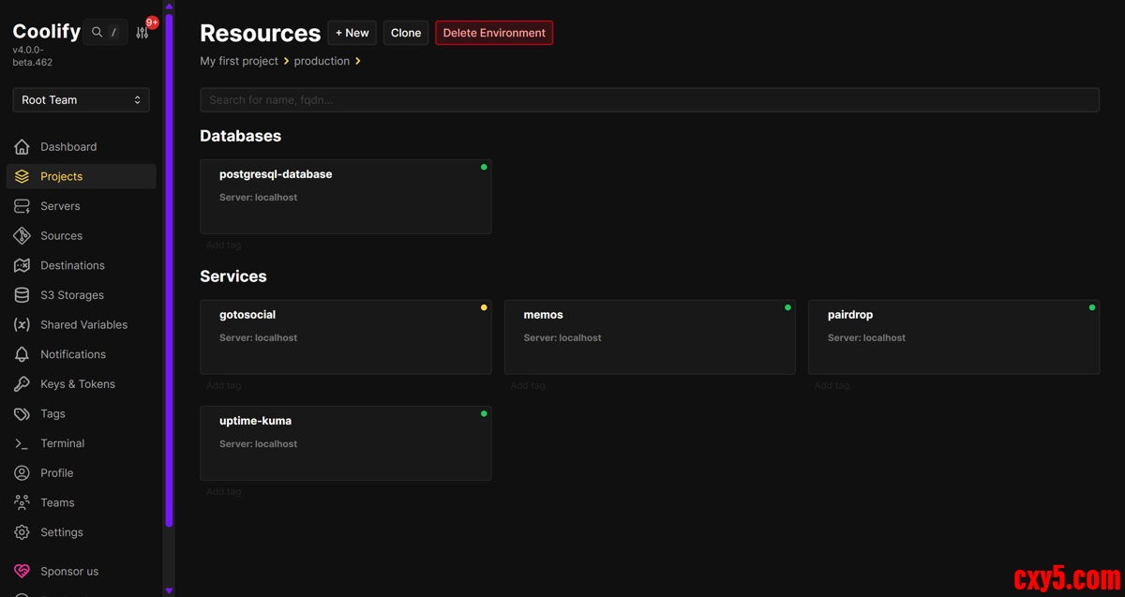The image size is (1125, 597).
Task: Click the search magnifier icon beside Coolify logo
Action: point(97,33)
